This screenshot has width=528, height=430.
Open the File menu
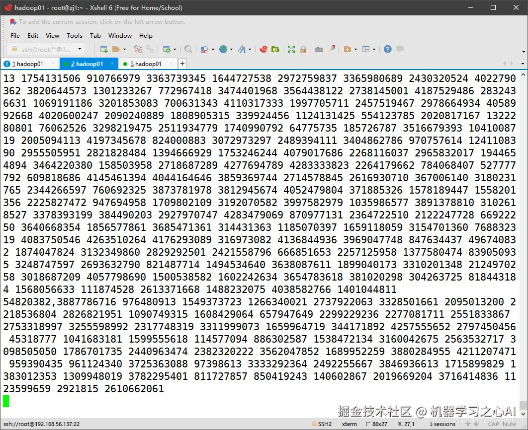[15, 36]
